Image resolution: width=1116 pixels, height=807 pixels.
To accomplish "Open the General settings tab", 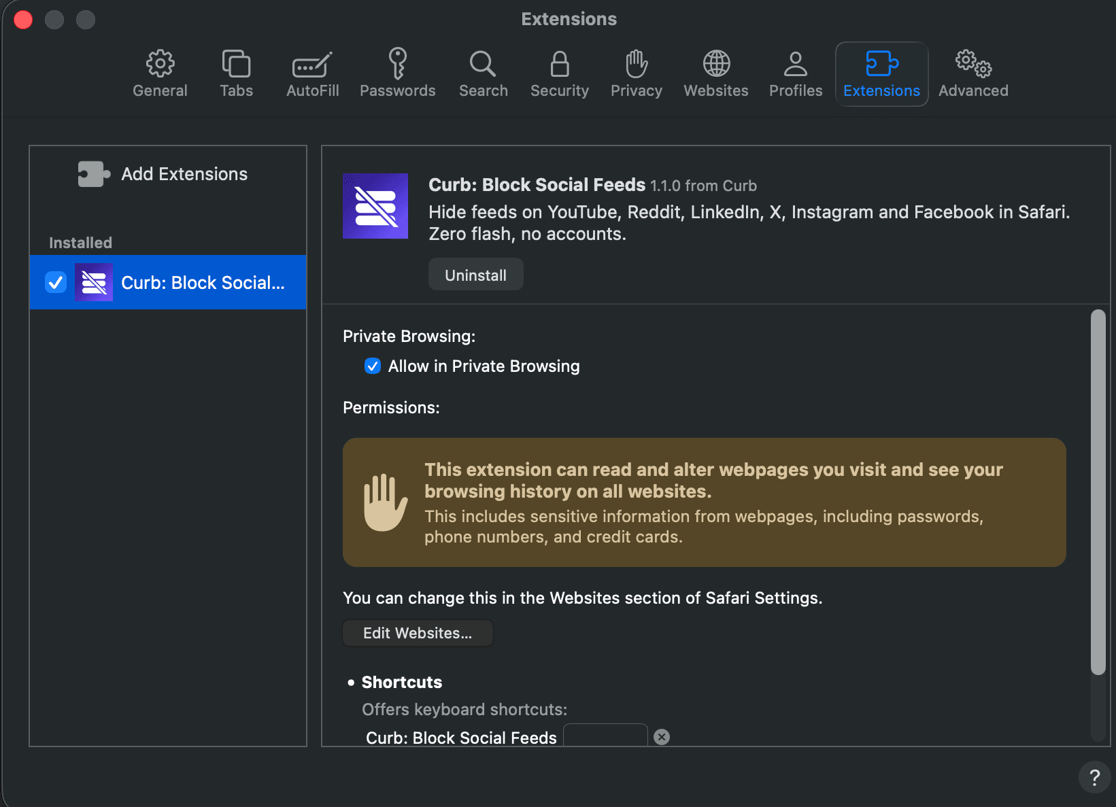I will (160, 74).
